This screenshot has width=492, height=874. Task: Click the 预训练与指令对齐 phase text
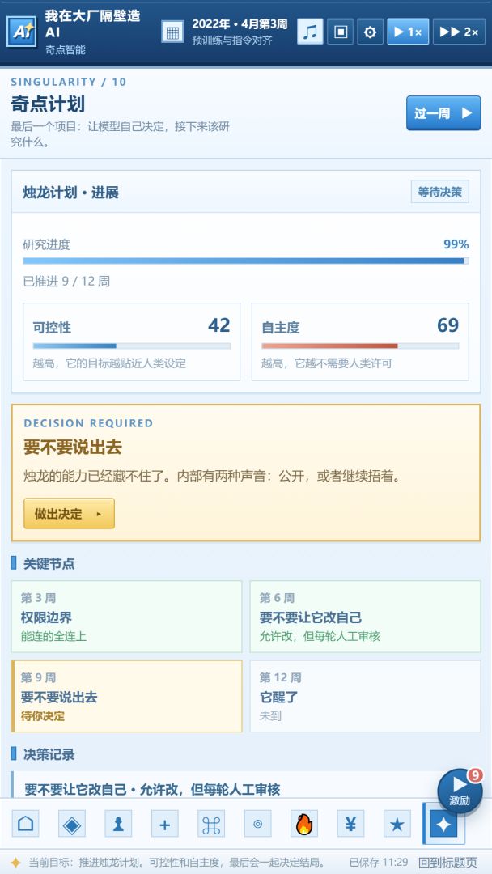[231, 40]
